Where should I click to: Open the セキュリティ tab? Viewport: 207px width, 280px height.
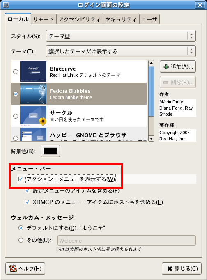click(121, 19)
